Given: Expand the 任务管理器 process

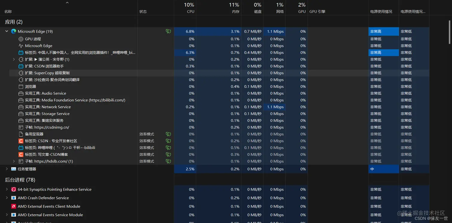Looking at the screenshot, I should [x=7, y=169].
